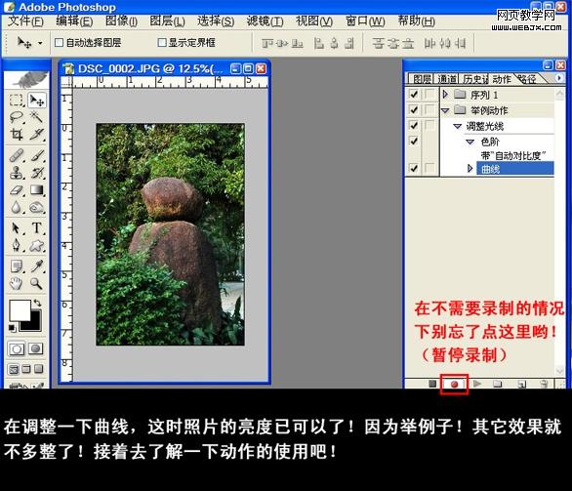572x491 pixels.
Task: Toggle checkmark for 举例动作 set
Action: (414, 110)
